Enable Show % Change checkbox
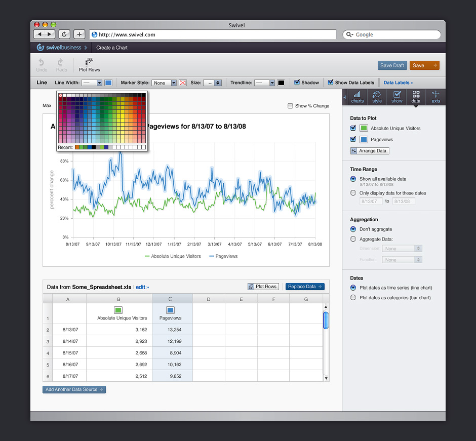476x441 pixels. [x=290, y=106]
